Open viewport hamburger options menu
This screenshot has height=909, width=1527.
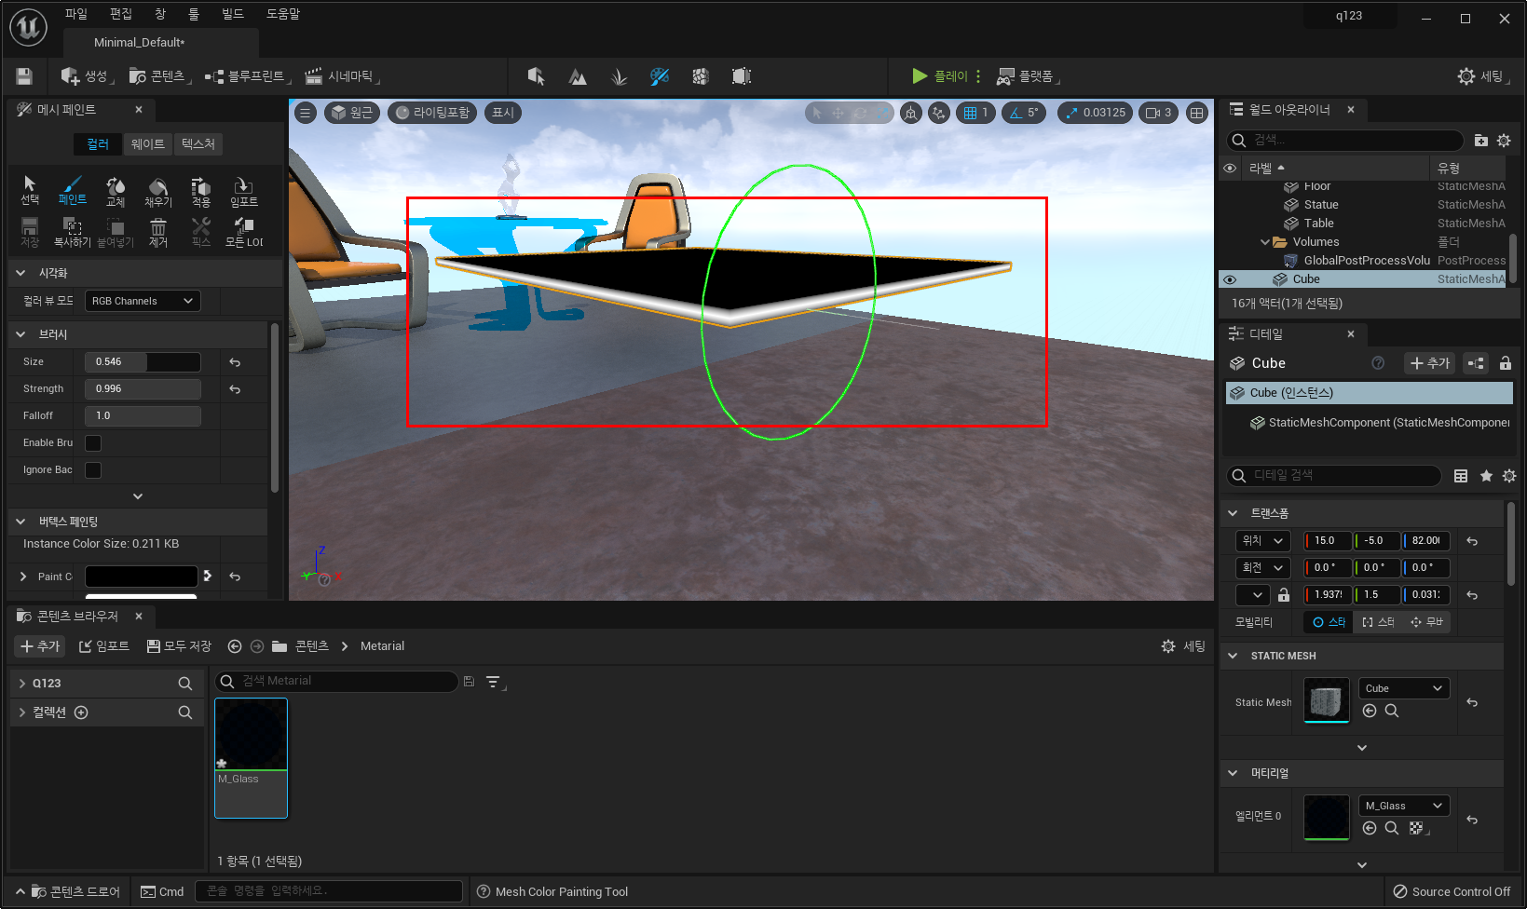pyautogui.click(x=306, y=113)
